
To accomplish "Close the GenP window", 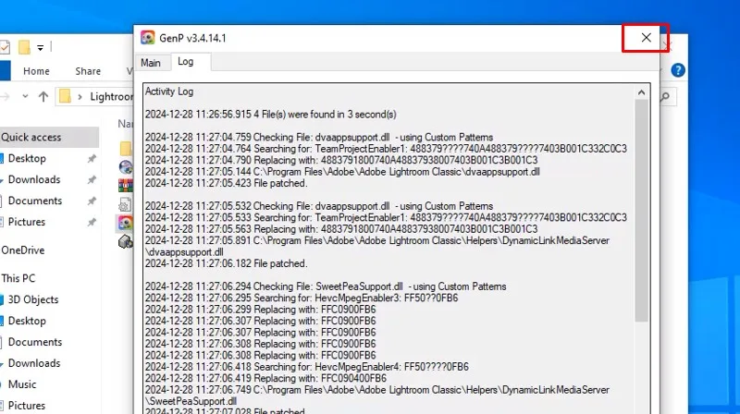I will pos(646,38).
